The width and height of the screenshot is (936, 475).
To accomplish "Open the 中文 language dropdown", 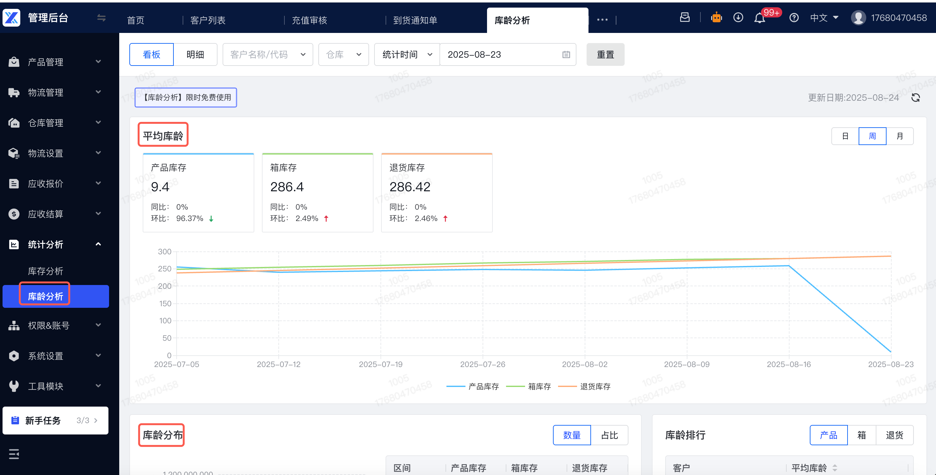I will [x=824, y=18].
